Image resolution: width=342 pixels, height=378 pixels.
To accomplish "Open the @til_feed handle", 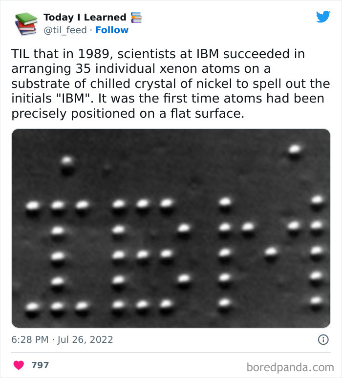I will coord(65,30).
